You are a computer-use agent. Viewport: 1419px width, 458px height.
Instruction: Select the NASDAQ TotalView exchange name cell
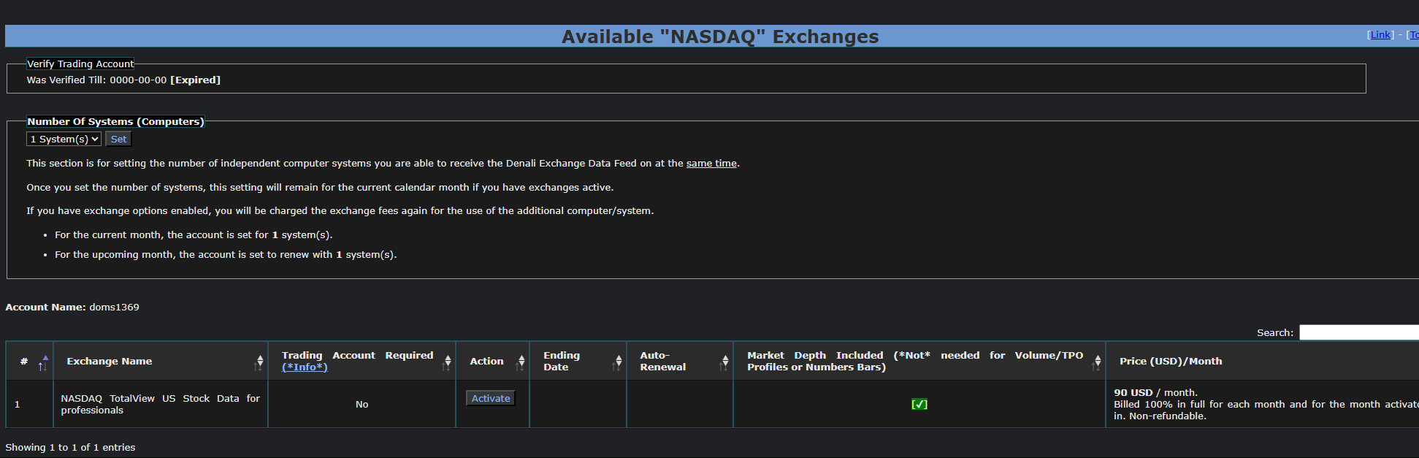click(161, 404)
